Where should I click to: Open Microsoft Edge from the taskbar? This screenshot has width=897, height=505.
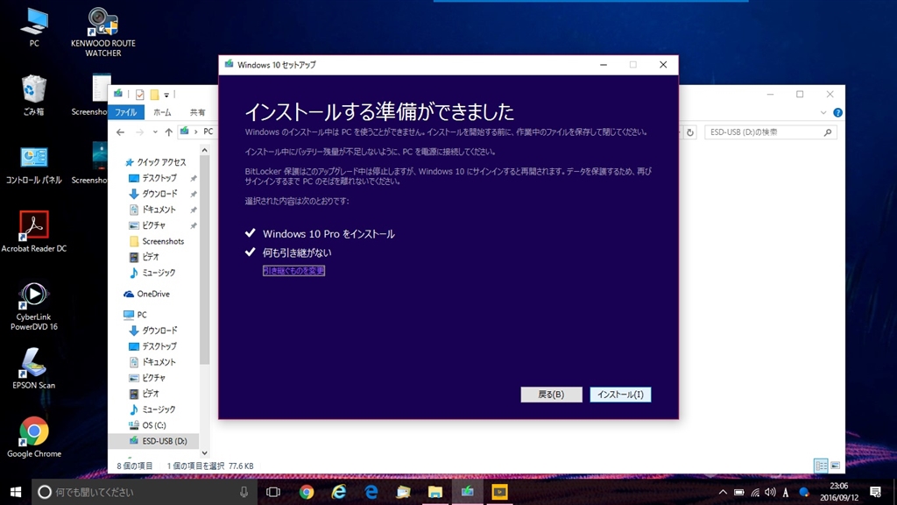click(371, 492)
